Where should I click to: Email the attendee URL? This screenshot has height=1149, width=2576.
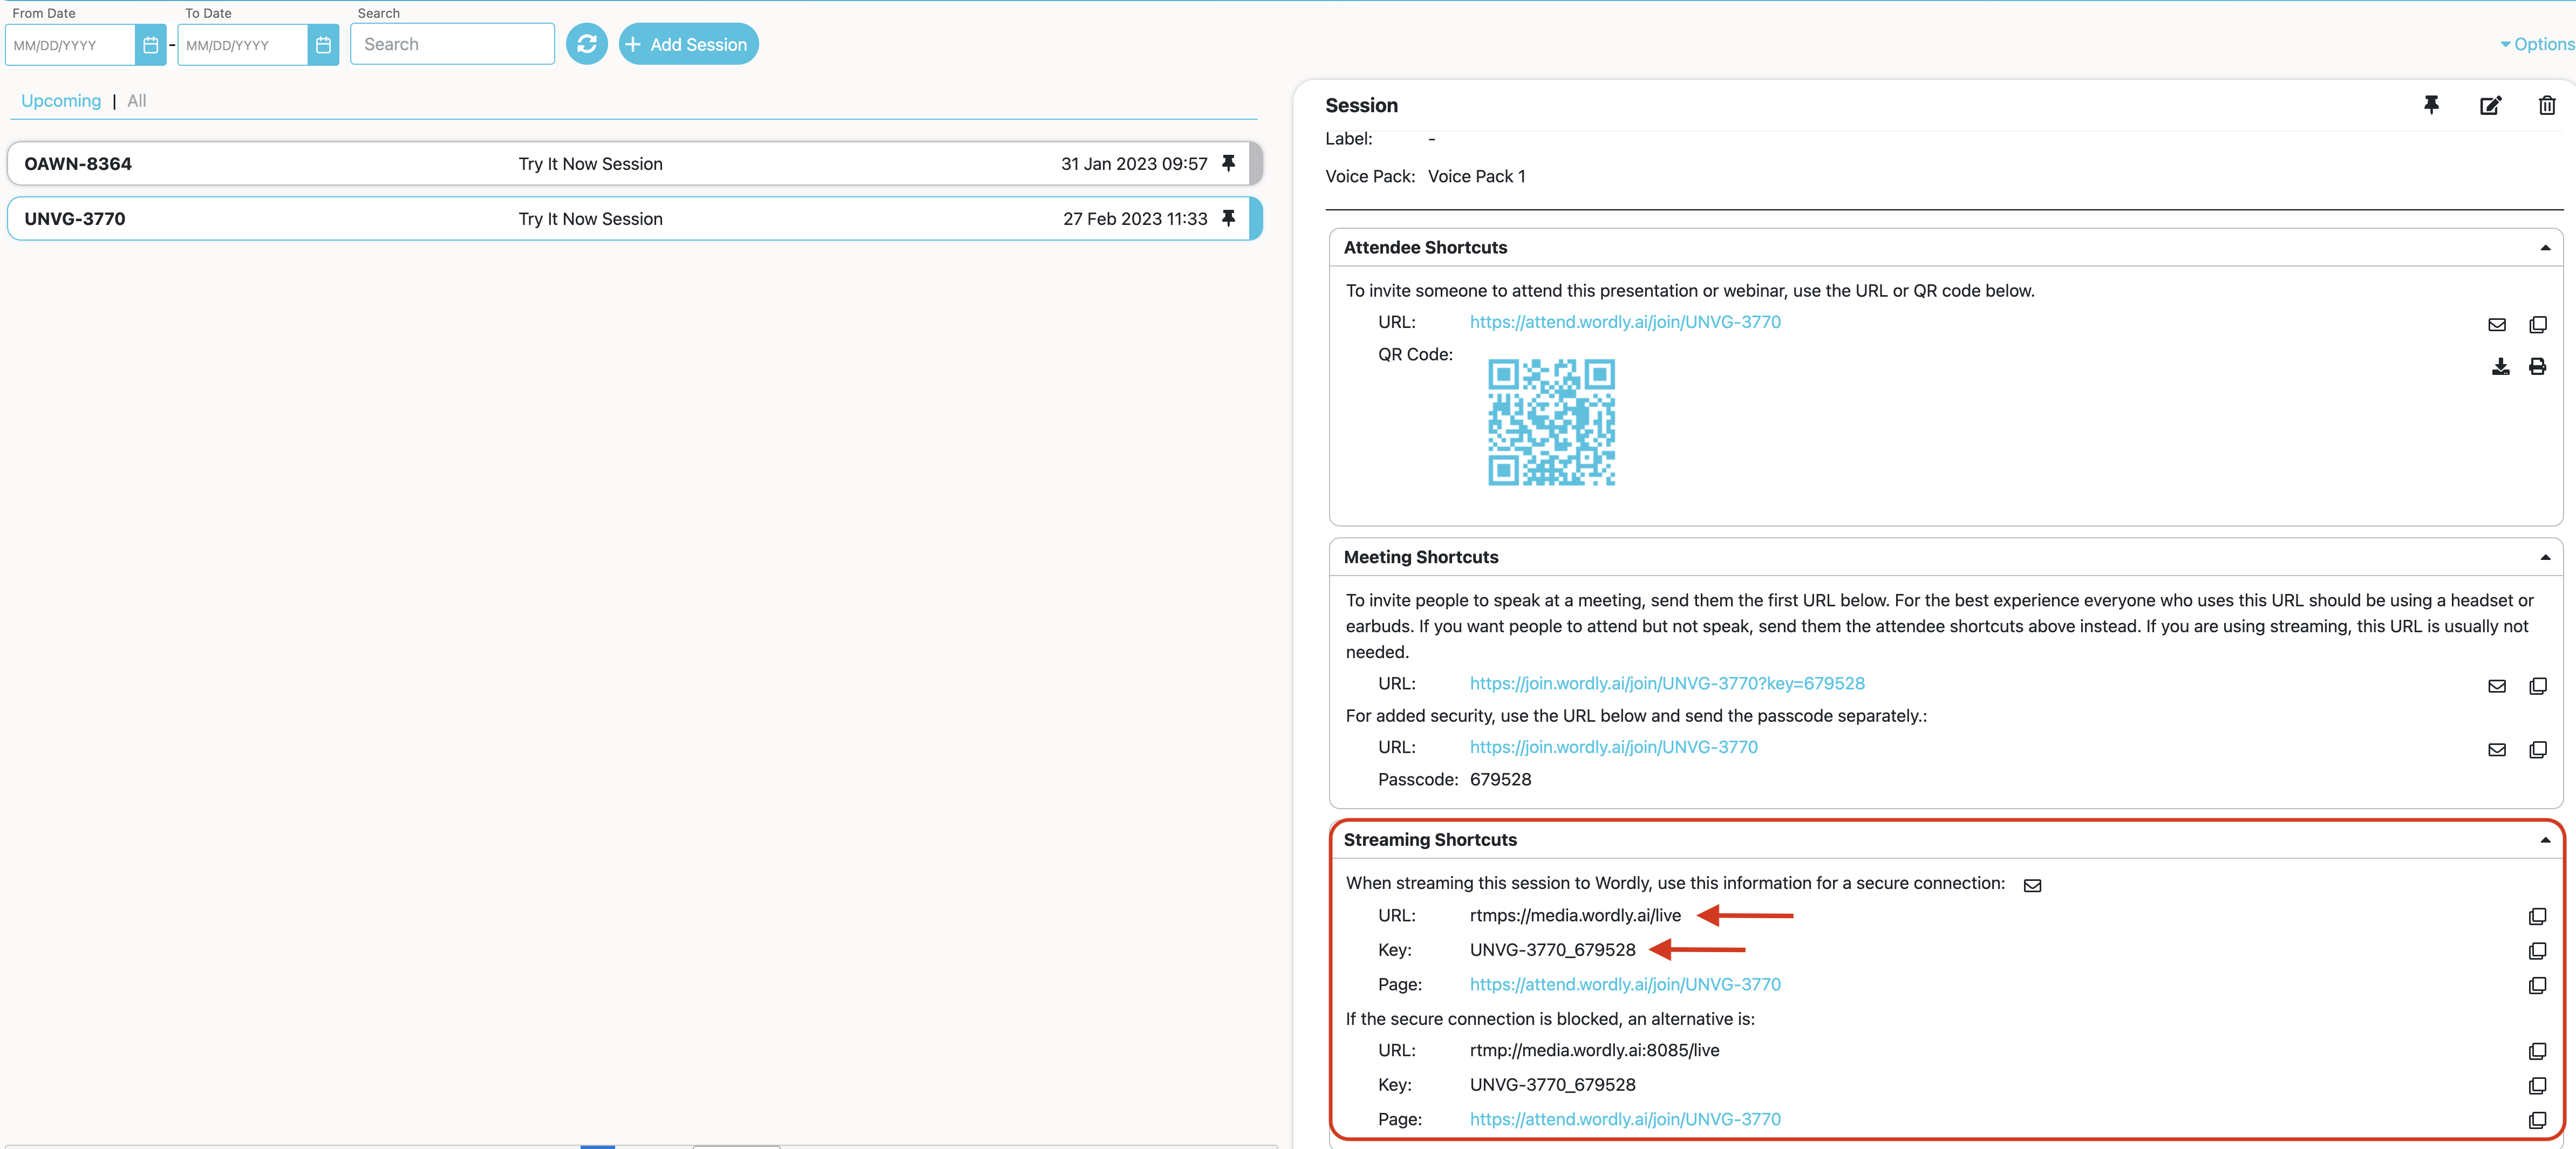pyautogui.click(x=2497, y=324)
